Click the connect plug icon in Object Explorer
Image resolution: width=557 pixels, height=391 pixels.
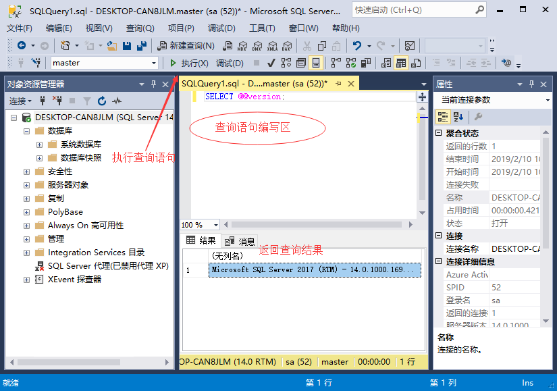point(43,101)
